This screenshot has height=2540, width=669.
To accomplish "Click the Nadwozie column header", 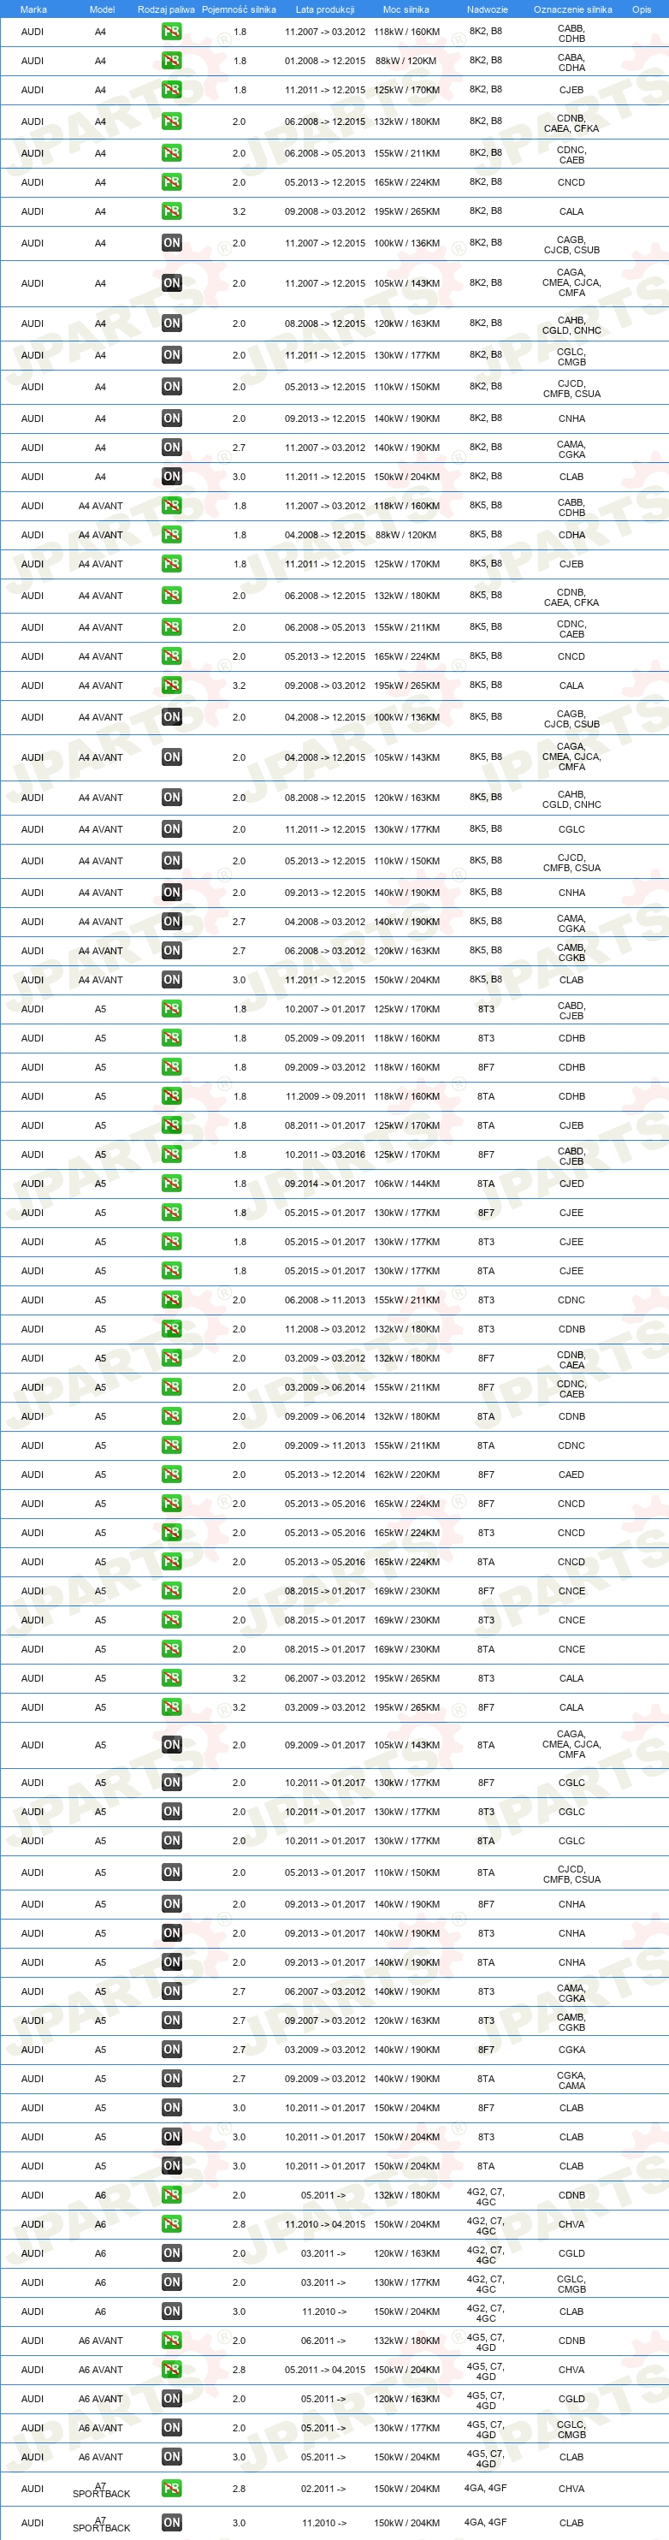I will click(x=488, y=10).
